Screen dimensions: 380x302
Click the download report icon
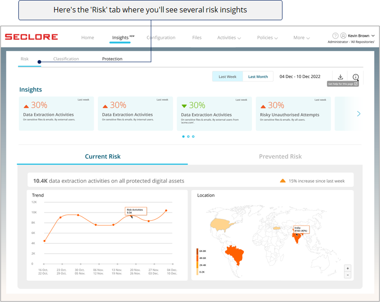tap(340, 77)
